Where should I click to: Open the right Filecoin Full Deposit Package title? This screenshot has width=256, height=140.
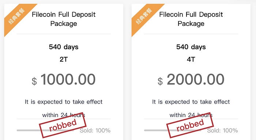[x=191, y=19]
